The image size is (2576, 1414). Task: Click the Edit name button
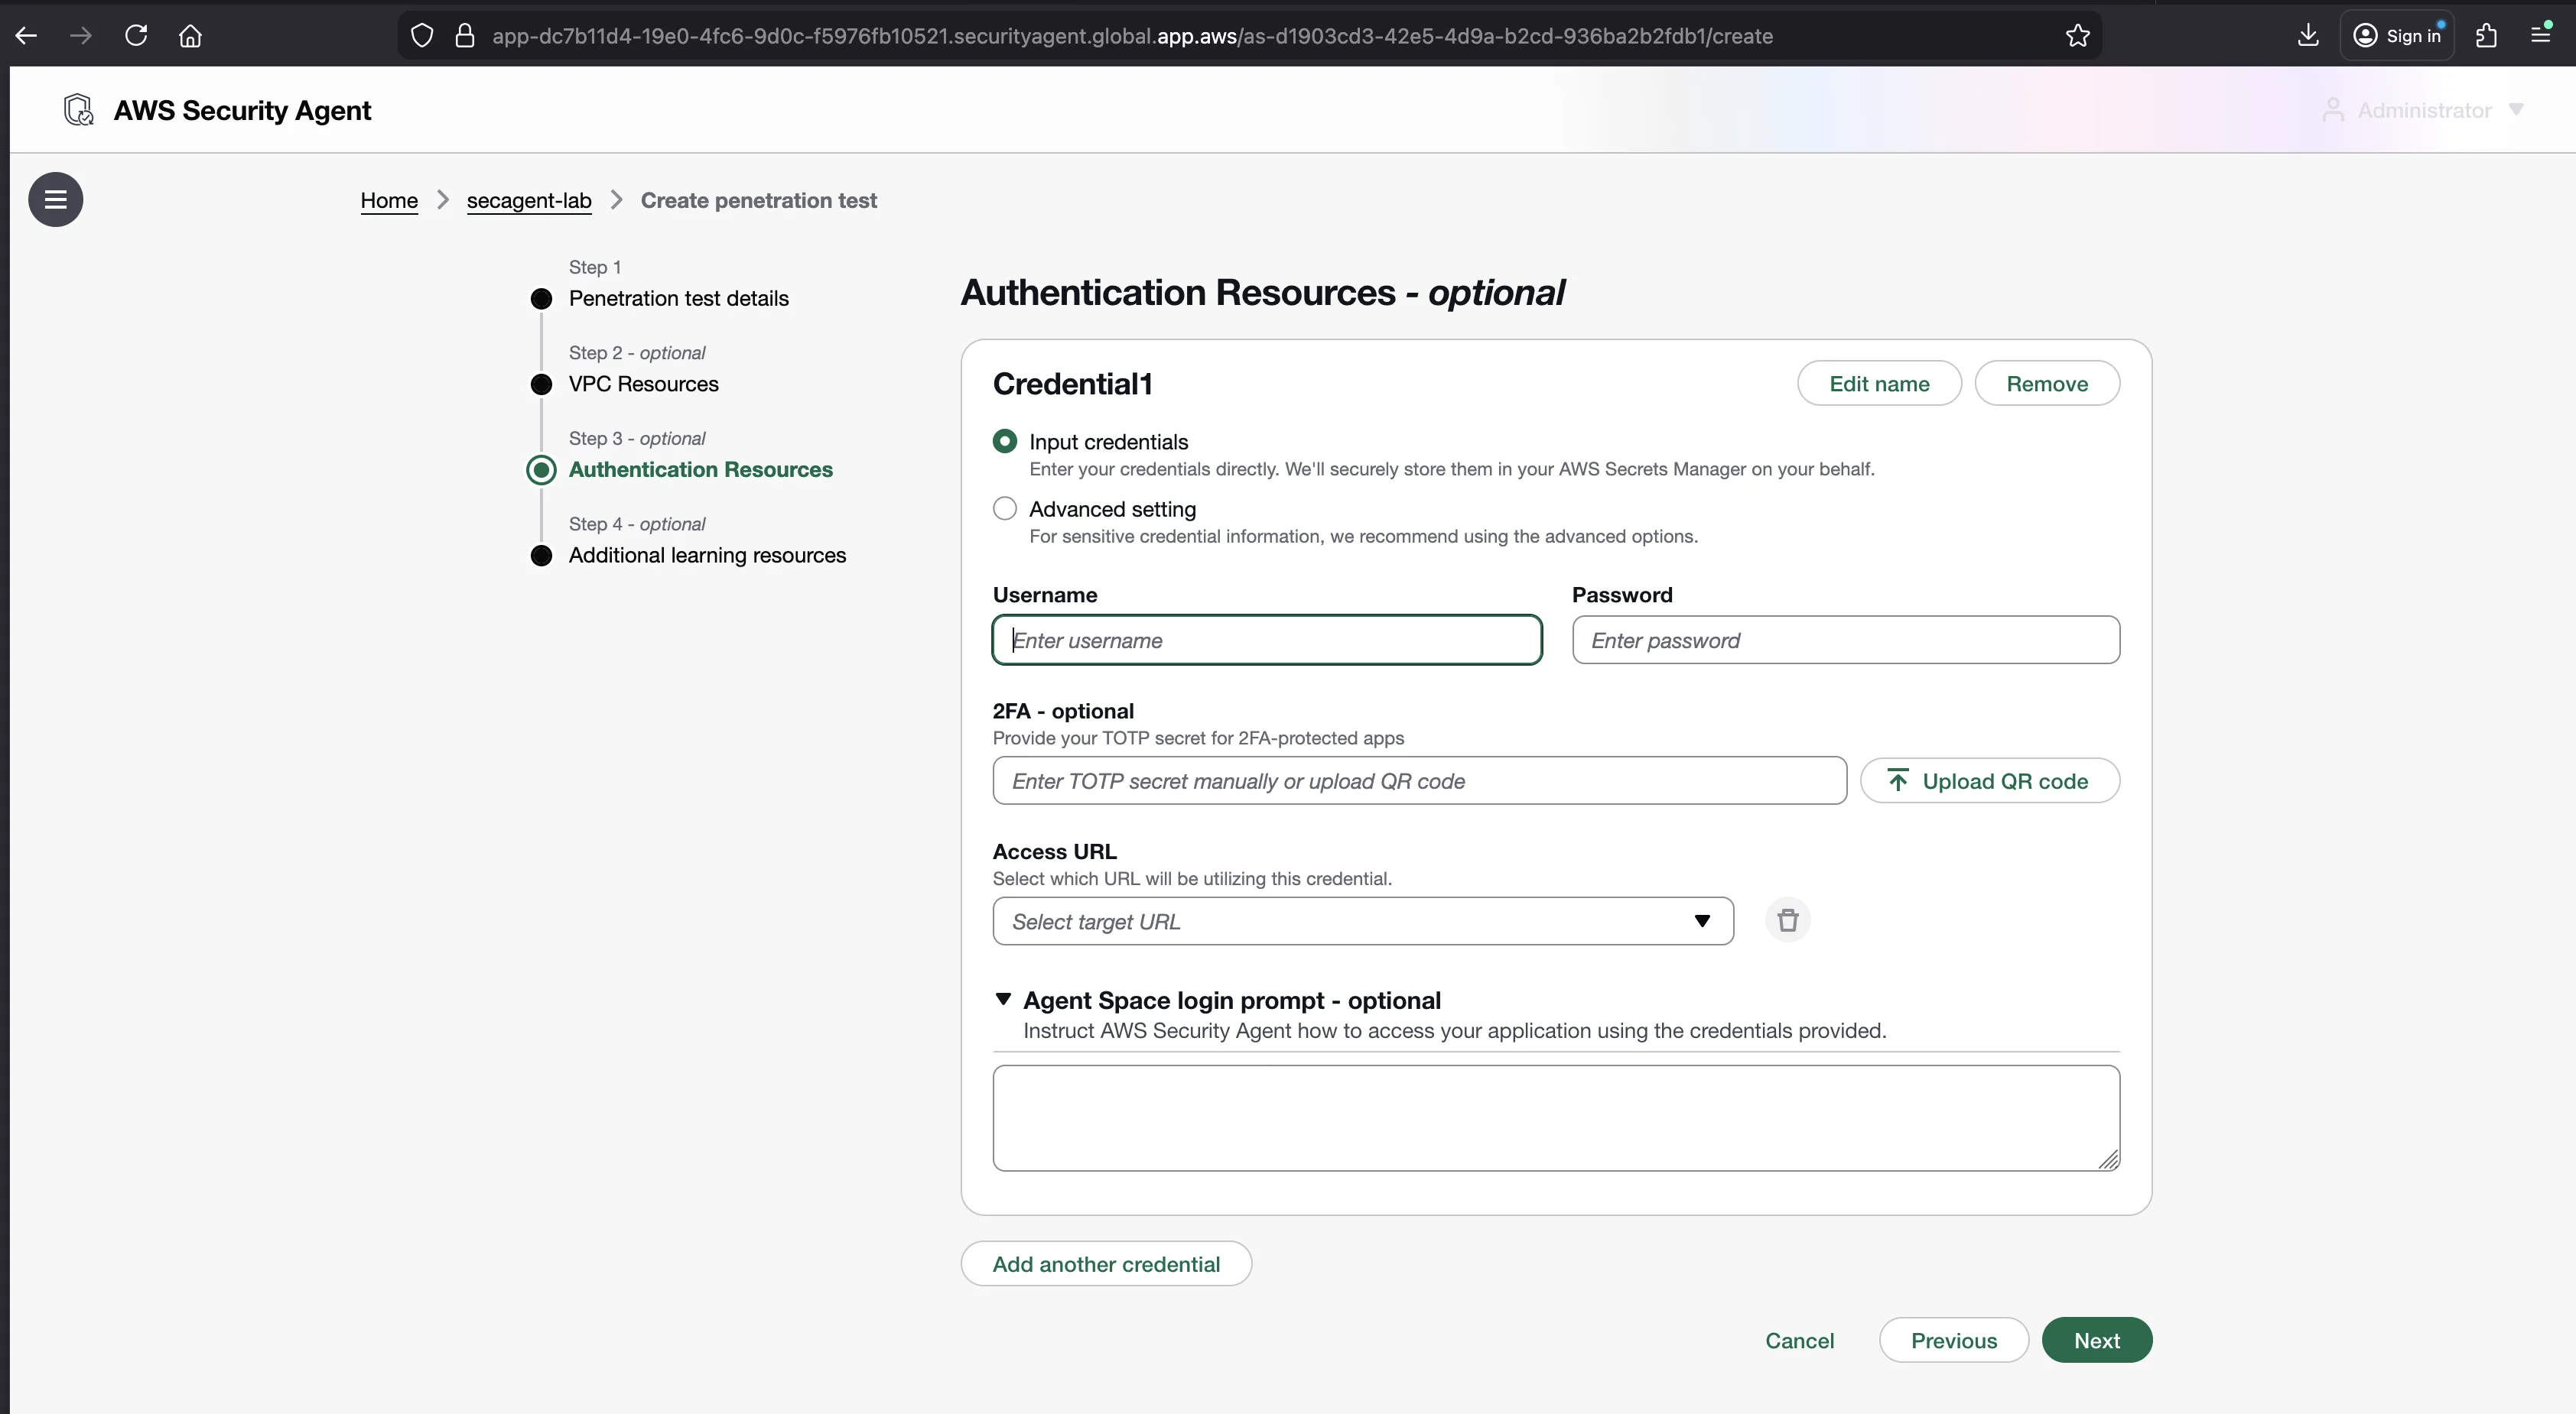[x=1879, y=384]
